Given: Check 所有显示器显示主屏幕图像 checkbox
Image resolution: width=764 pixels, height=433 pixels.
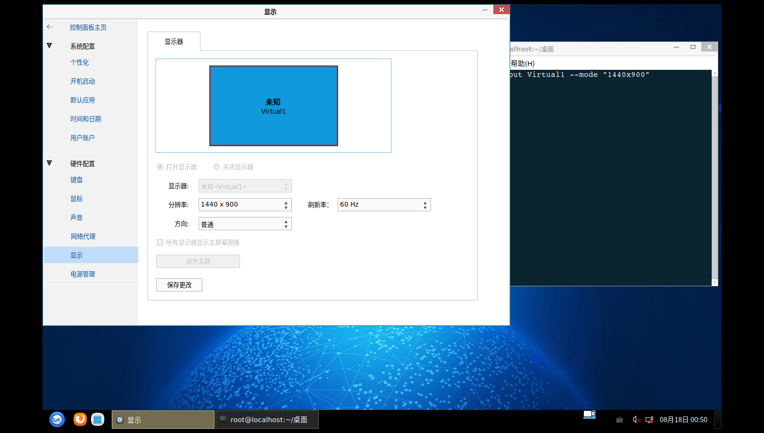Looking at the screenshot, I should coord(160,242).
